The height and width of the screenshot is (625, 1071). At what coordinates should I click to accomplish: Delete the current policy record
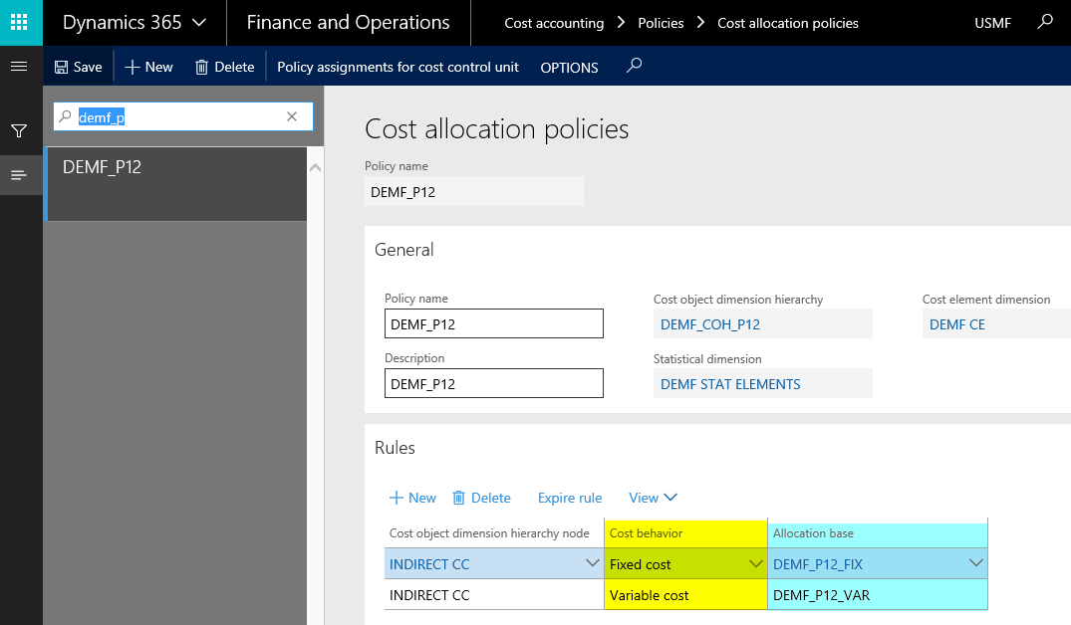(224, 67)
